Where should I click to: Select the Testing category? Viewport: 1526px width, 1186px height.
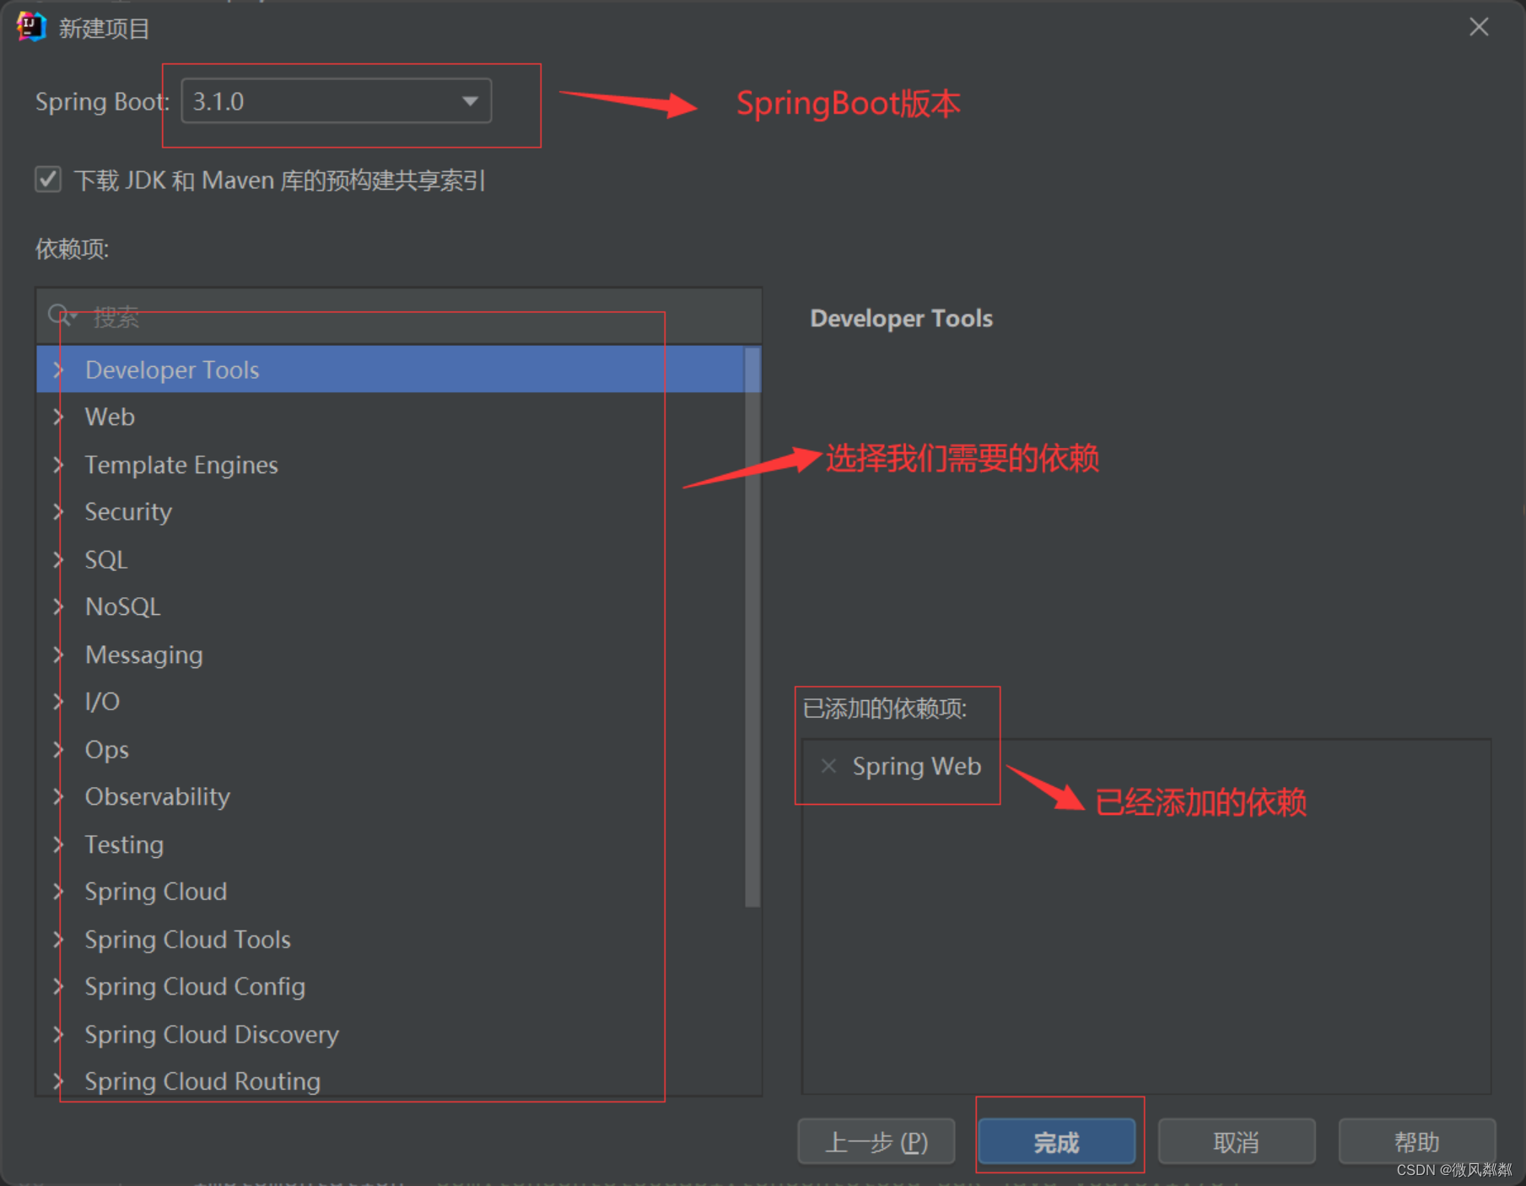coord(124,844)
